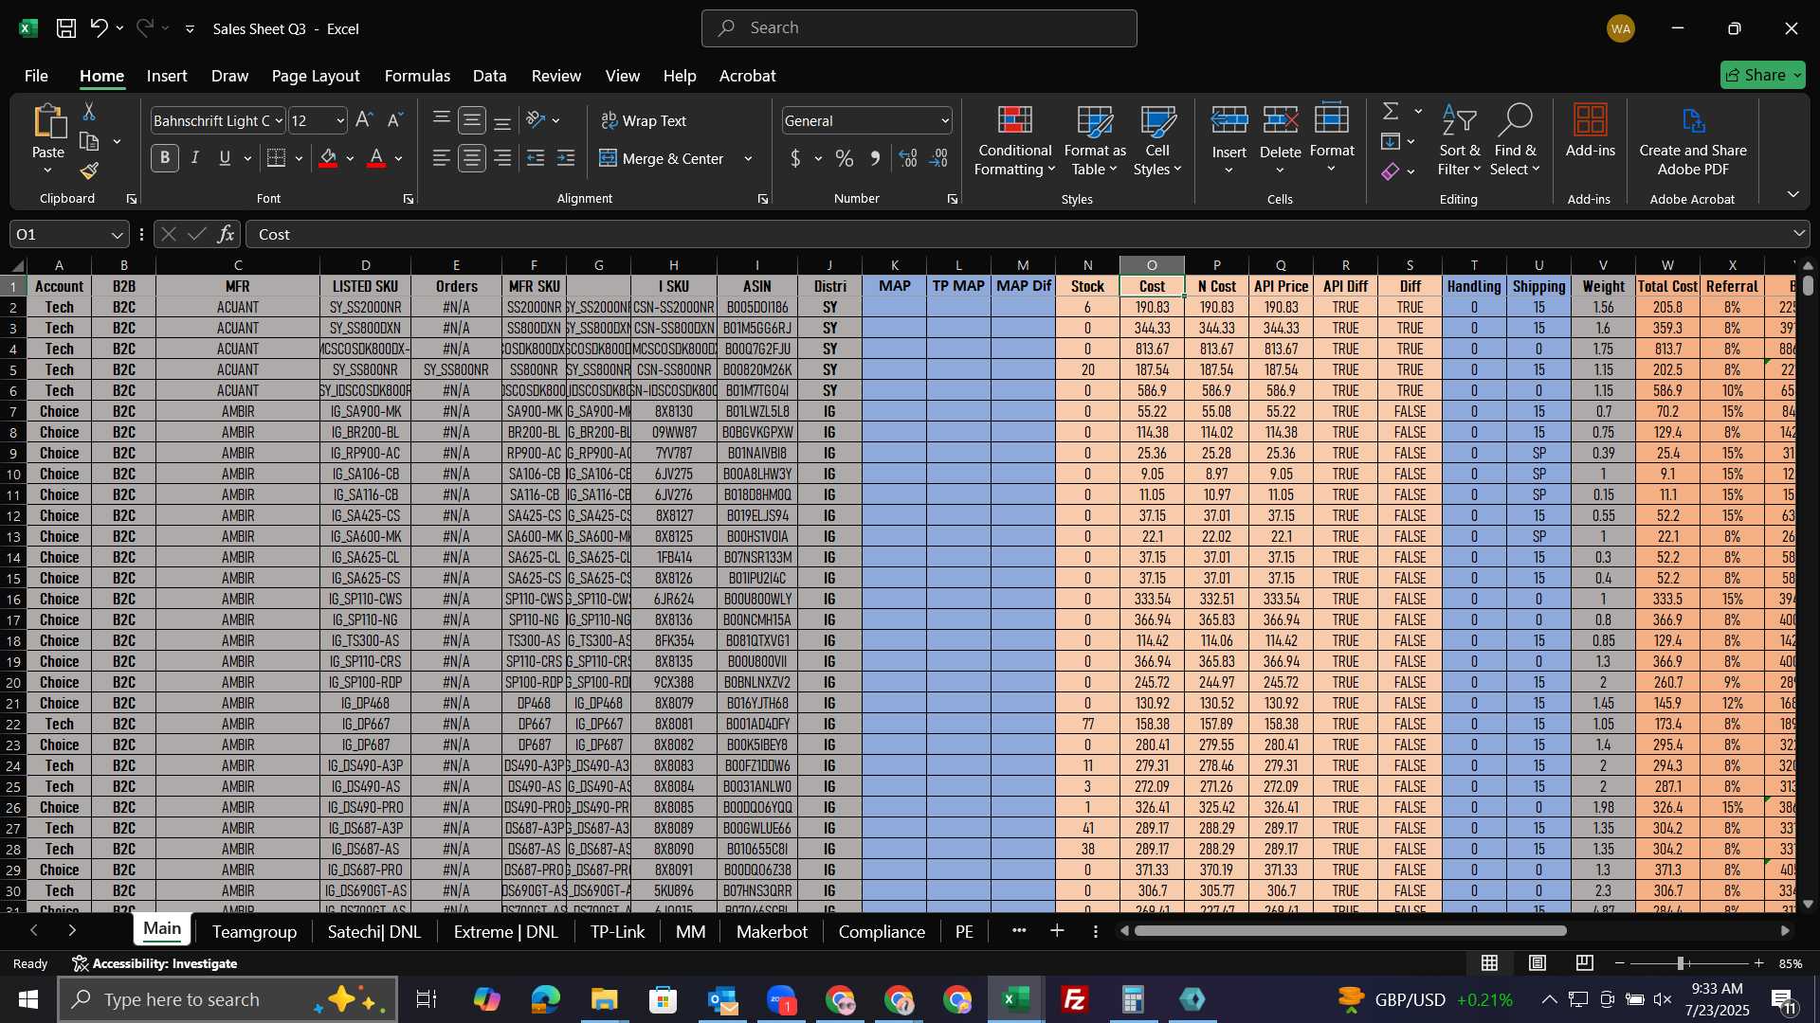The image size is (1820, 1023).
Task: Toggle Italic formatting
Action: tap(195, 158)
